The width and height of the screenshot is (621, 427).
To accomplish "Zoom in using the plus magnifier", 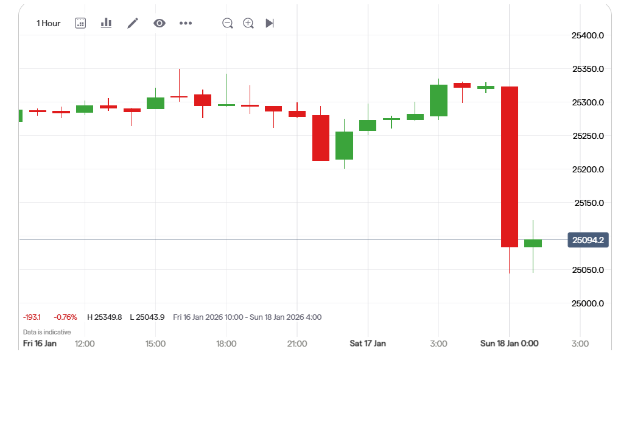I will click(x=248, y=23).
